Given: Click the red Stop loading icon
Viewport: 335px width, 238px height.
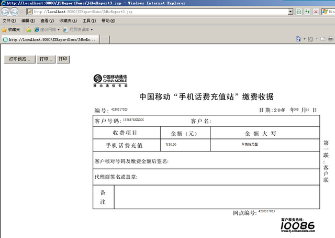Looking at the screenshot, I should (x=316, y=12).
